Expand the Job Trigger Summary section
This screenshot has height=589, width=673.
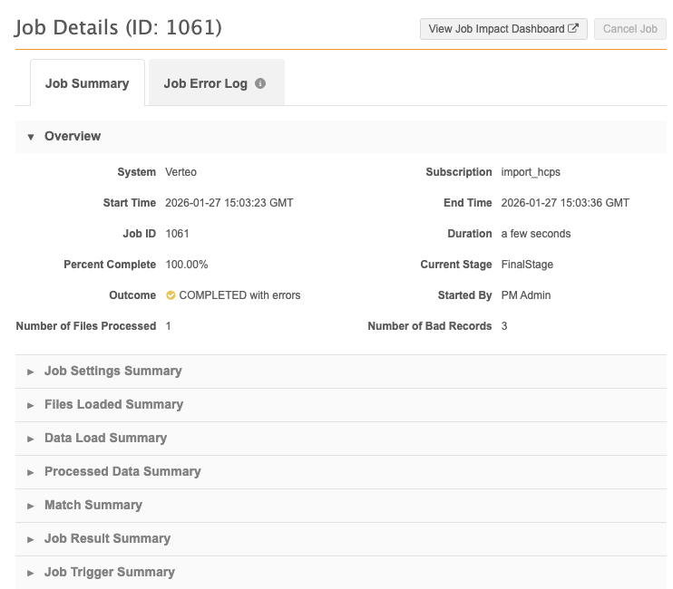pyautogui.click(x=109, y=572)
